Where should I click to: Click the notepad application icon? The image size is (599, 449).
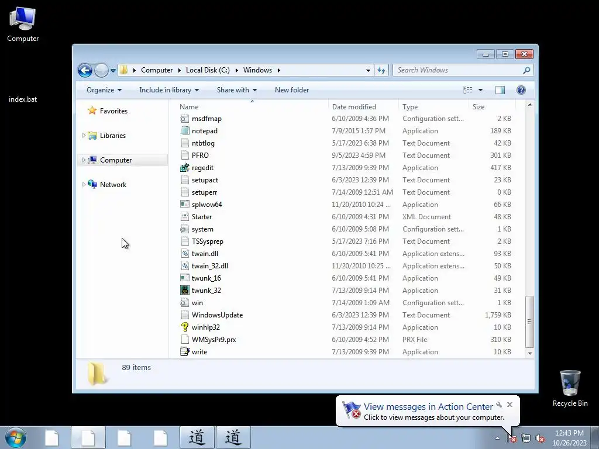pyautogui.click(x=184, y=131)
